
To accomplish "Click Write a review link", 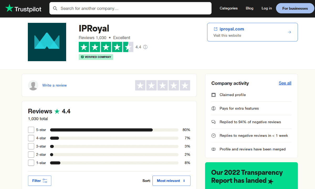I will click(55, 85).
